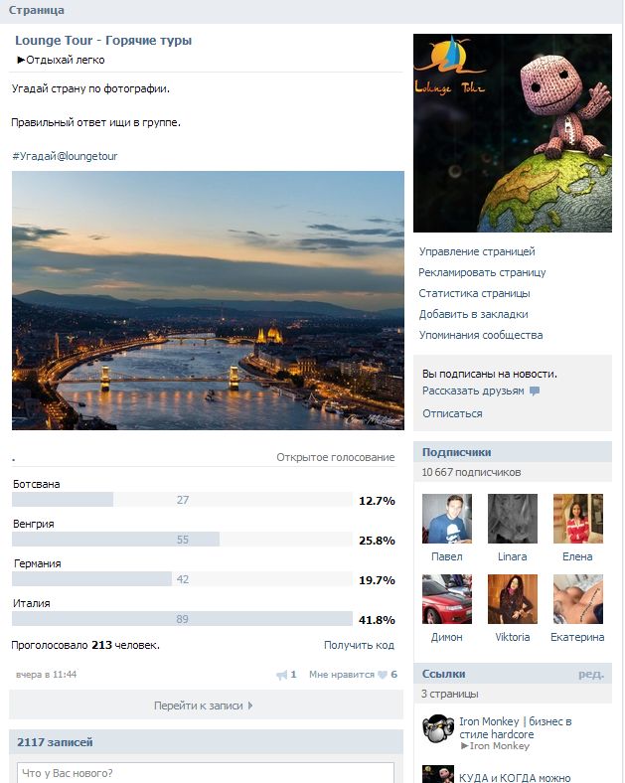Open Управление страницей menu item
The height and width of the screenshot is (783, 625).
tap(477, 251)
